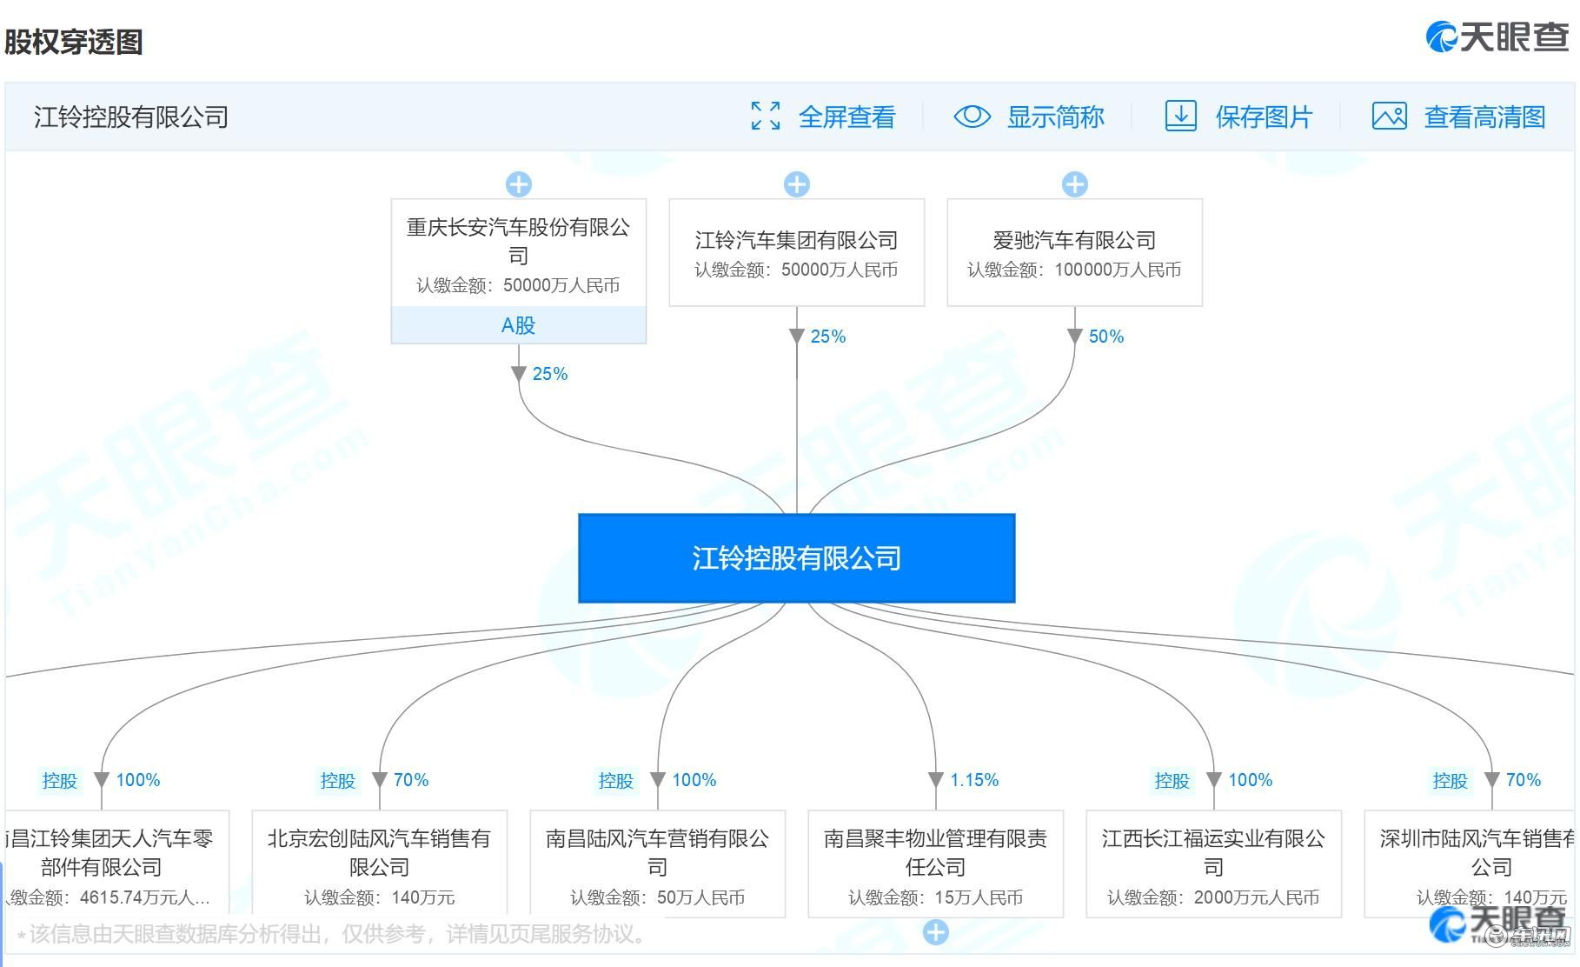Open 南昌陆风汽车营销有限公司 node
Screen dimensions: 1580x967
(x=658, y=864)
